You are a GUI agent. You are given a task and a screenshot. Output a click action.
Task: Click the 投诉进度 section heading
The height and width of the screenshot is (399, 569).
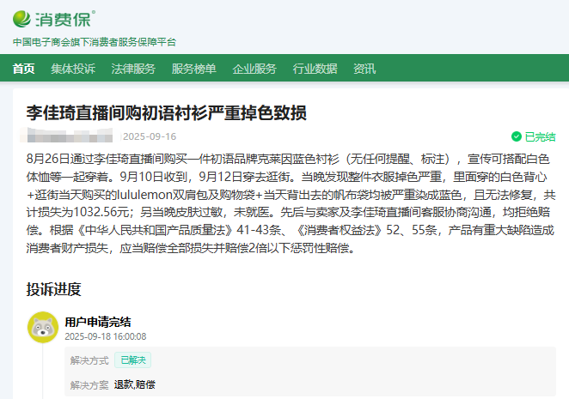[53, 289]
